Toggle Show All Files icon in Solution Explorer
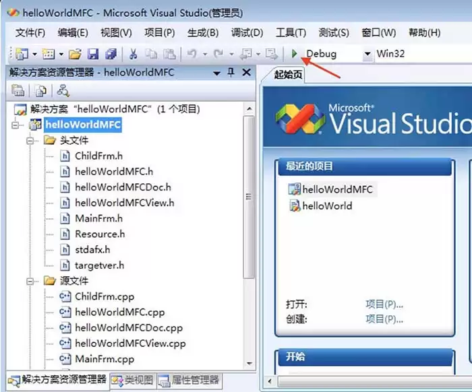 [x=40, y=90]
